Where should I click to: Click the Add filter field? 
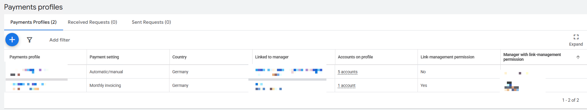point(60,40)
